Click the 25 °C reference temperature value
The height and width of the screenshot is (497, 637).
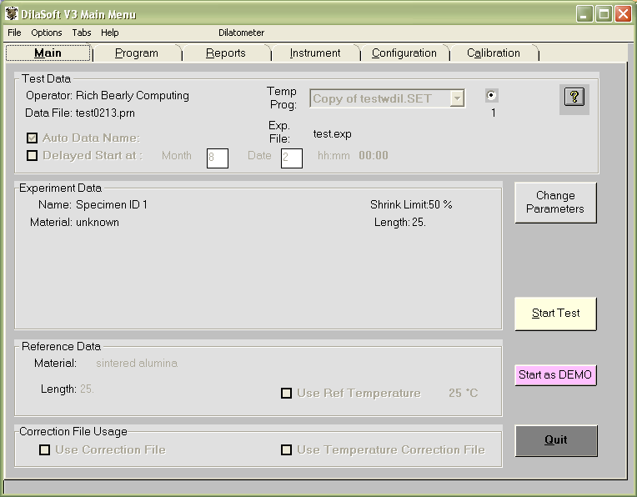463,393
